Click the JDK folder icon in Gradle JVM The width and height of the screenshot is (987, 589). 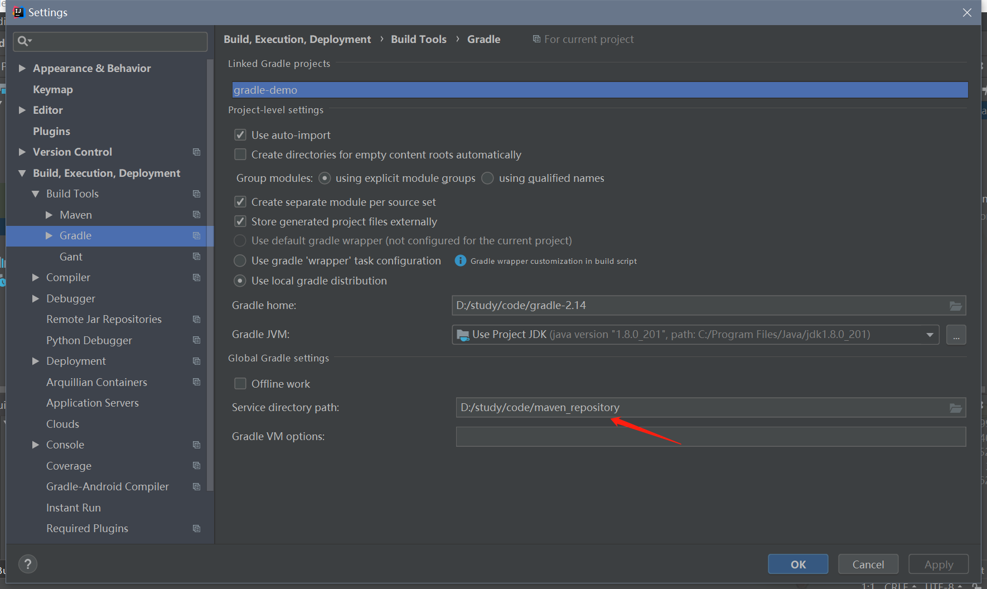pos(463,335)
